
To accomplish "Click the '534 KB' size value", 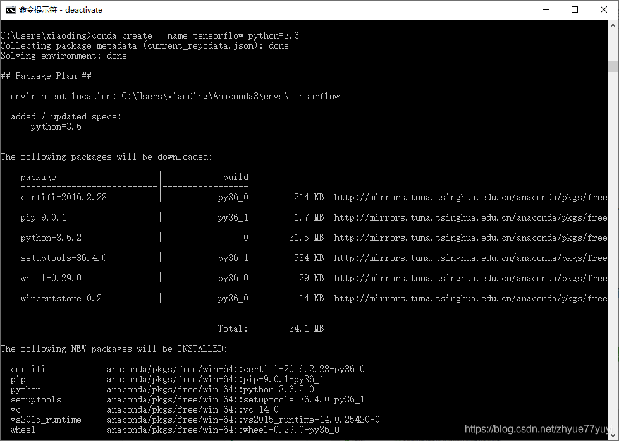I will pos(309,258).
